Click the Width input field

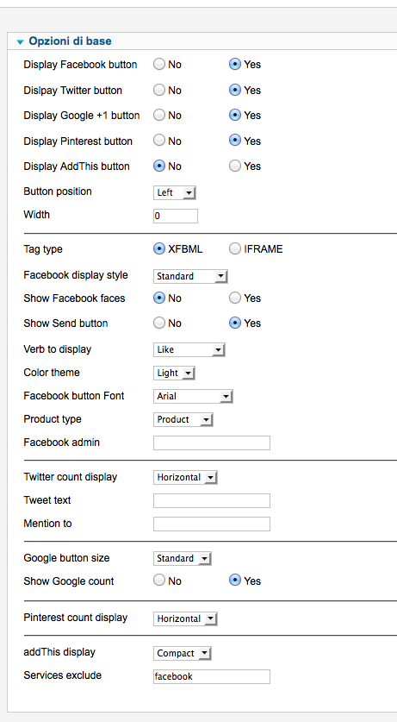point(176,216)
